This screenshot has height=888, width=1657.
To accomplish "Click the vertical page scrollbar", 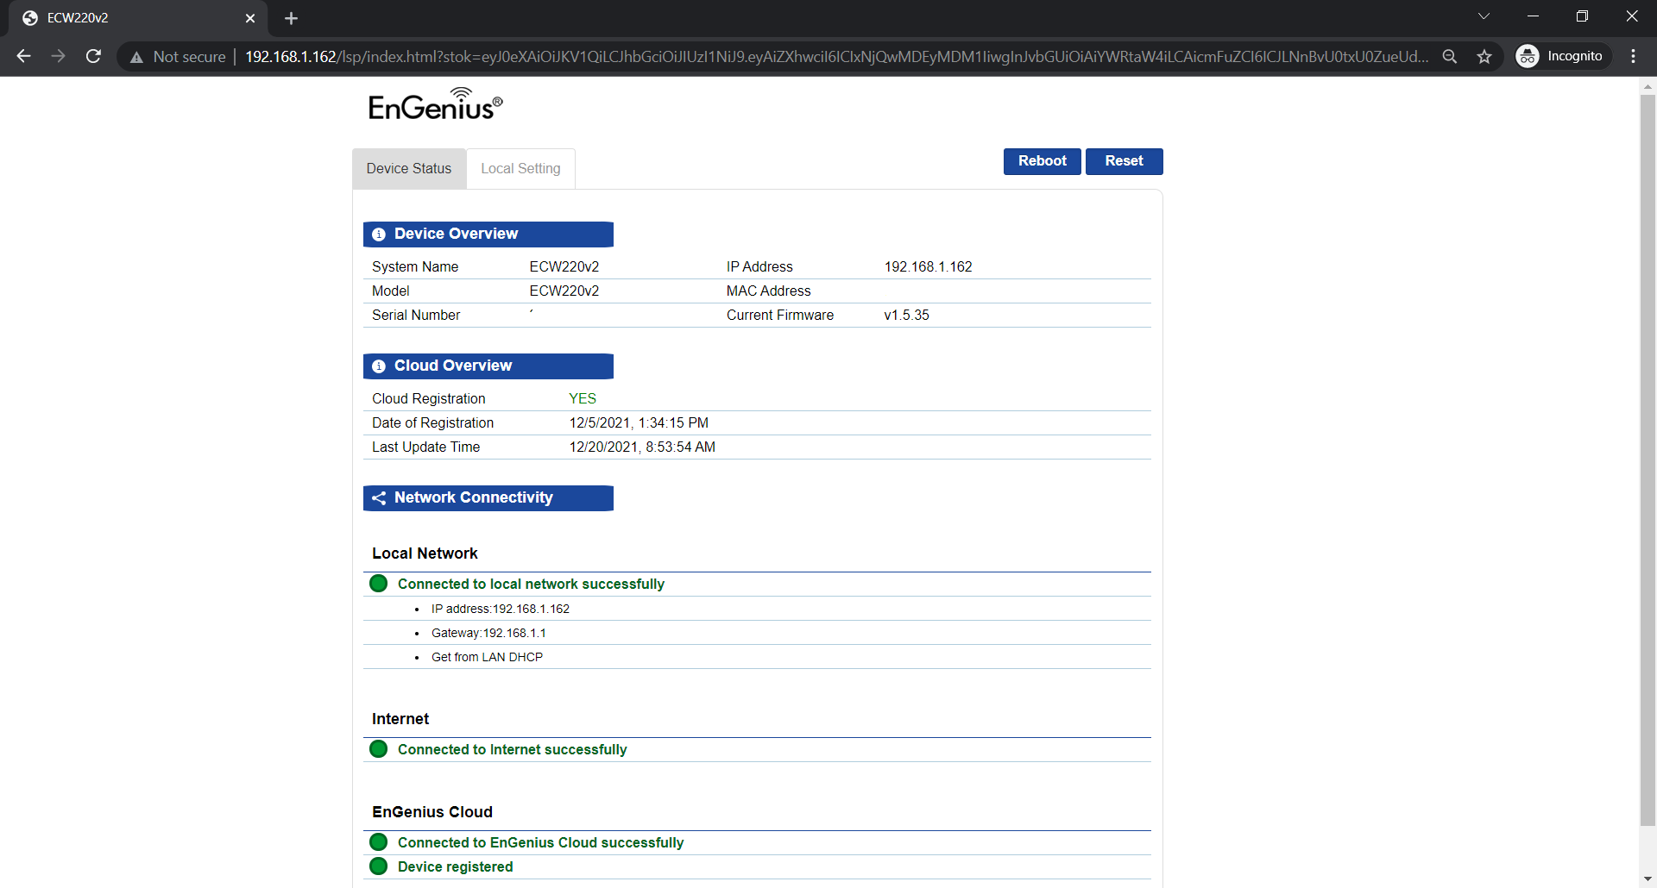I will tap(1648, 460).
